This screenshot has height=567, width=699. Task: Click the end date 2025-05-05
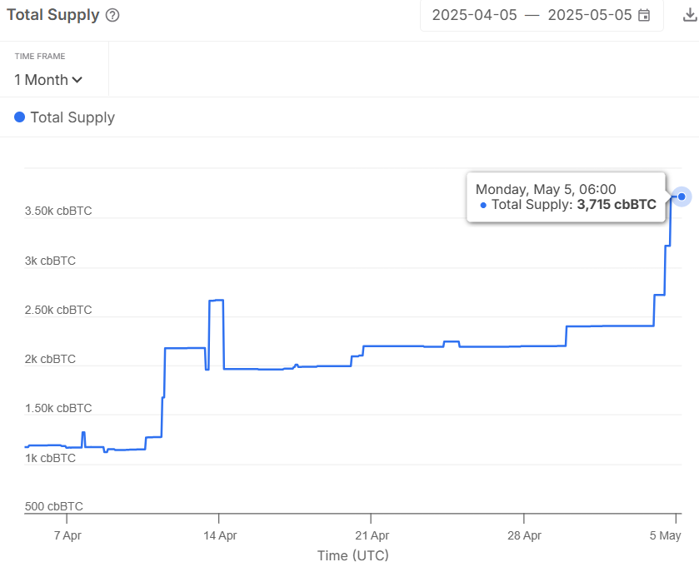589,15
